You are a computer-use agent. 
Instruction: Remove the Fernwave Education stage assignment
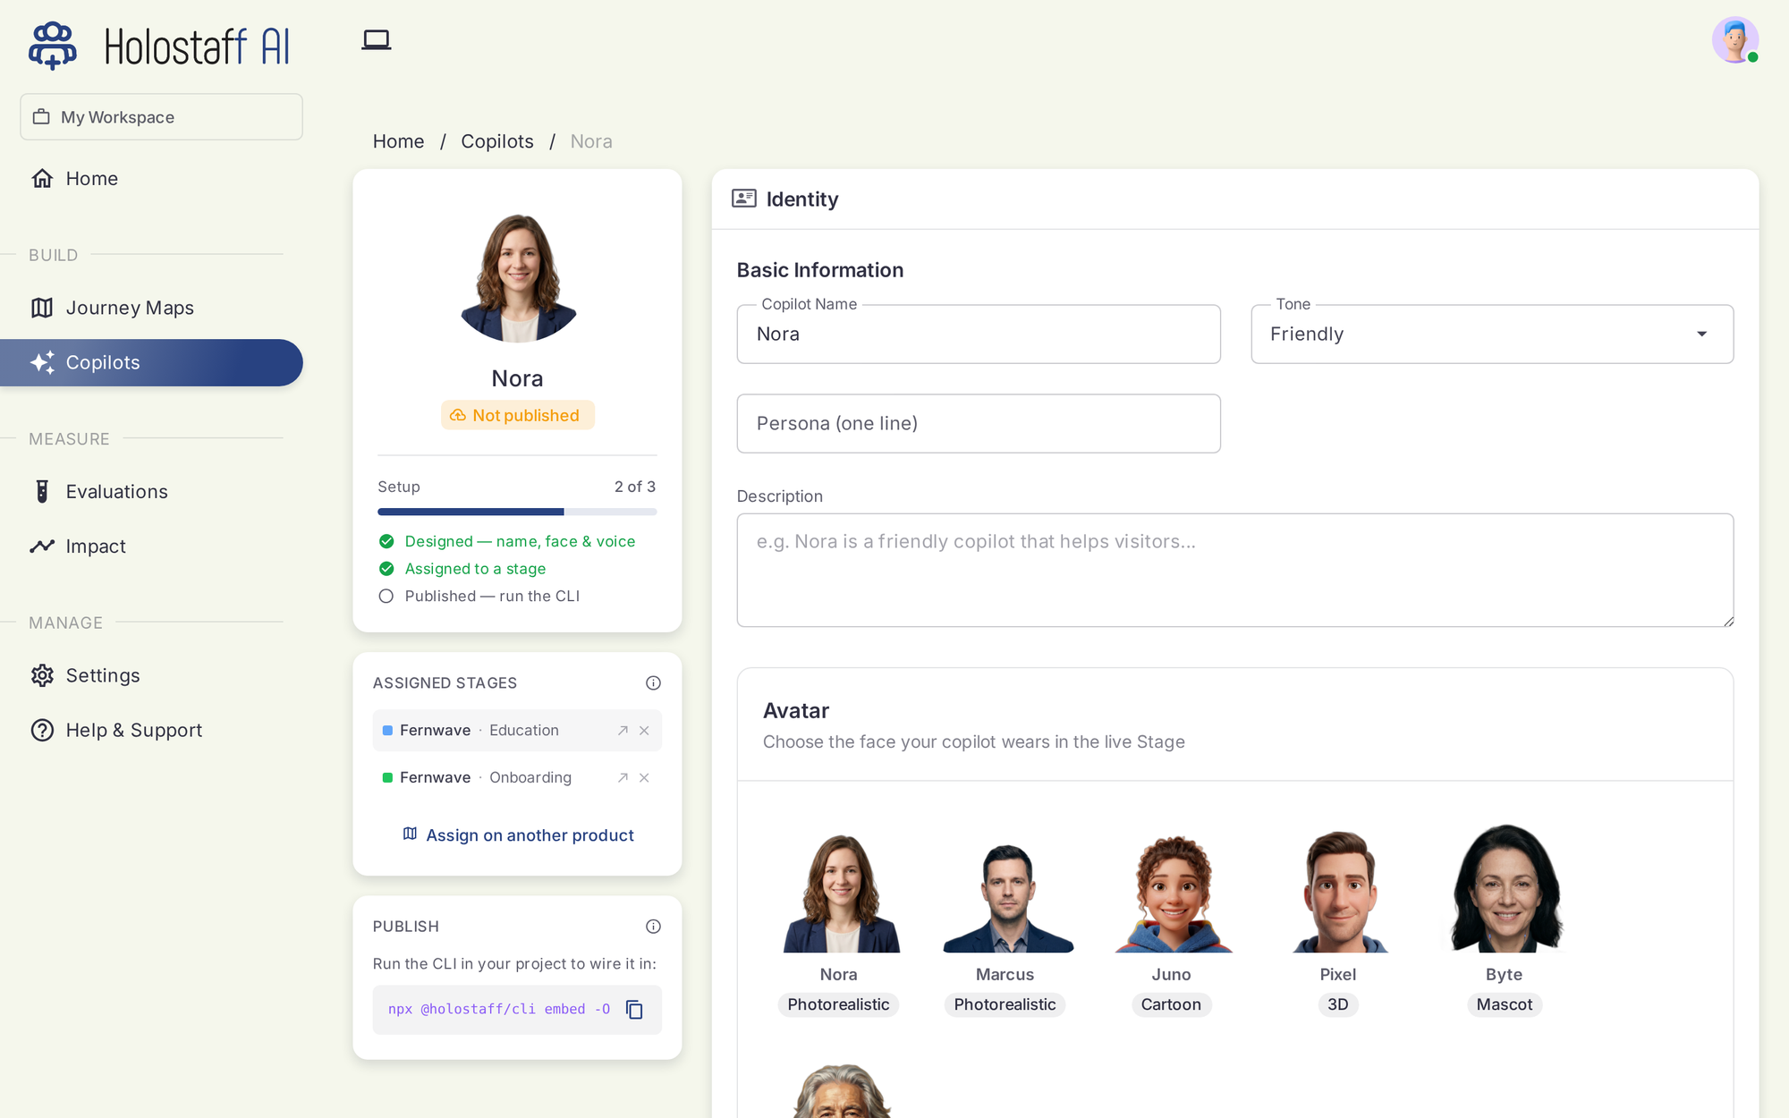644,731
